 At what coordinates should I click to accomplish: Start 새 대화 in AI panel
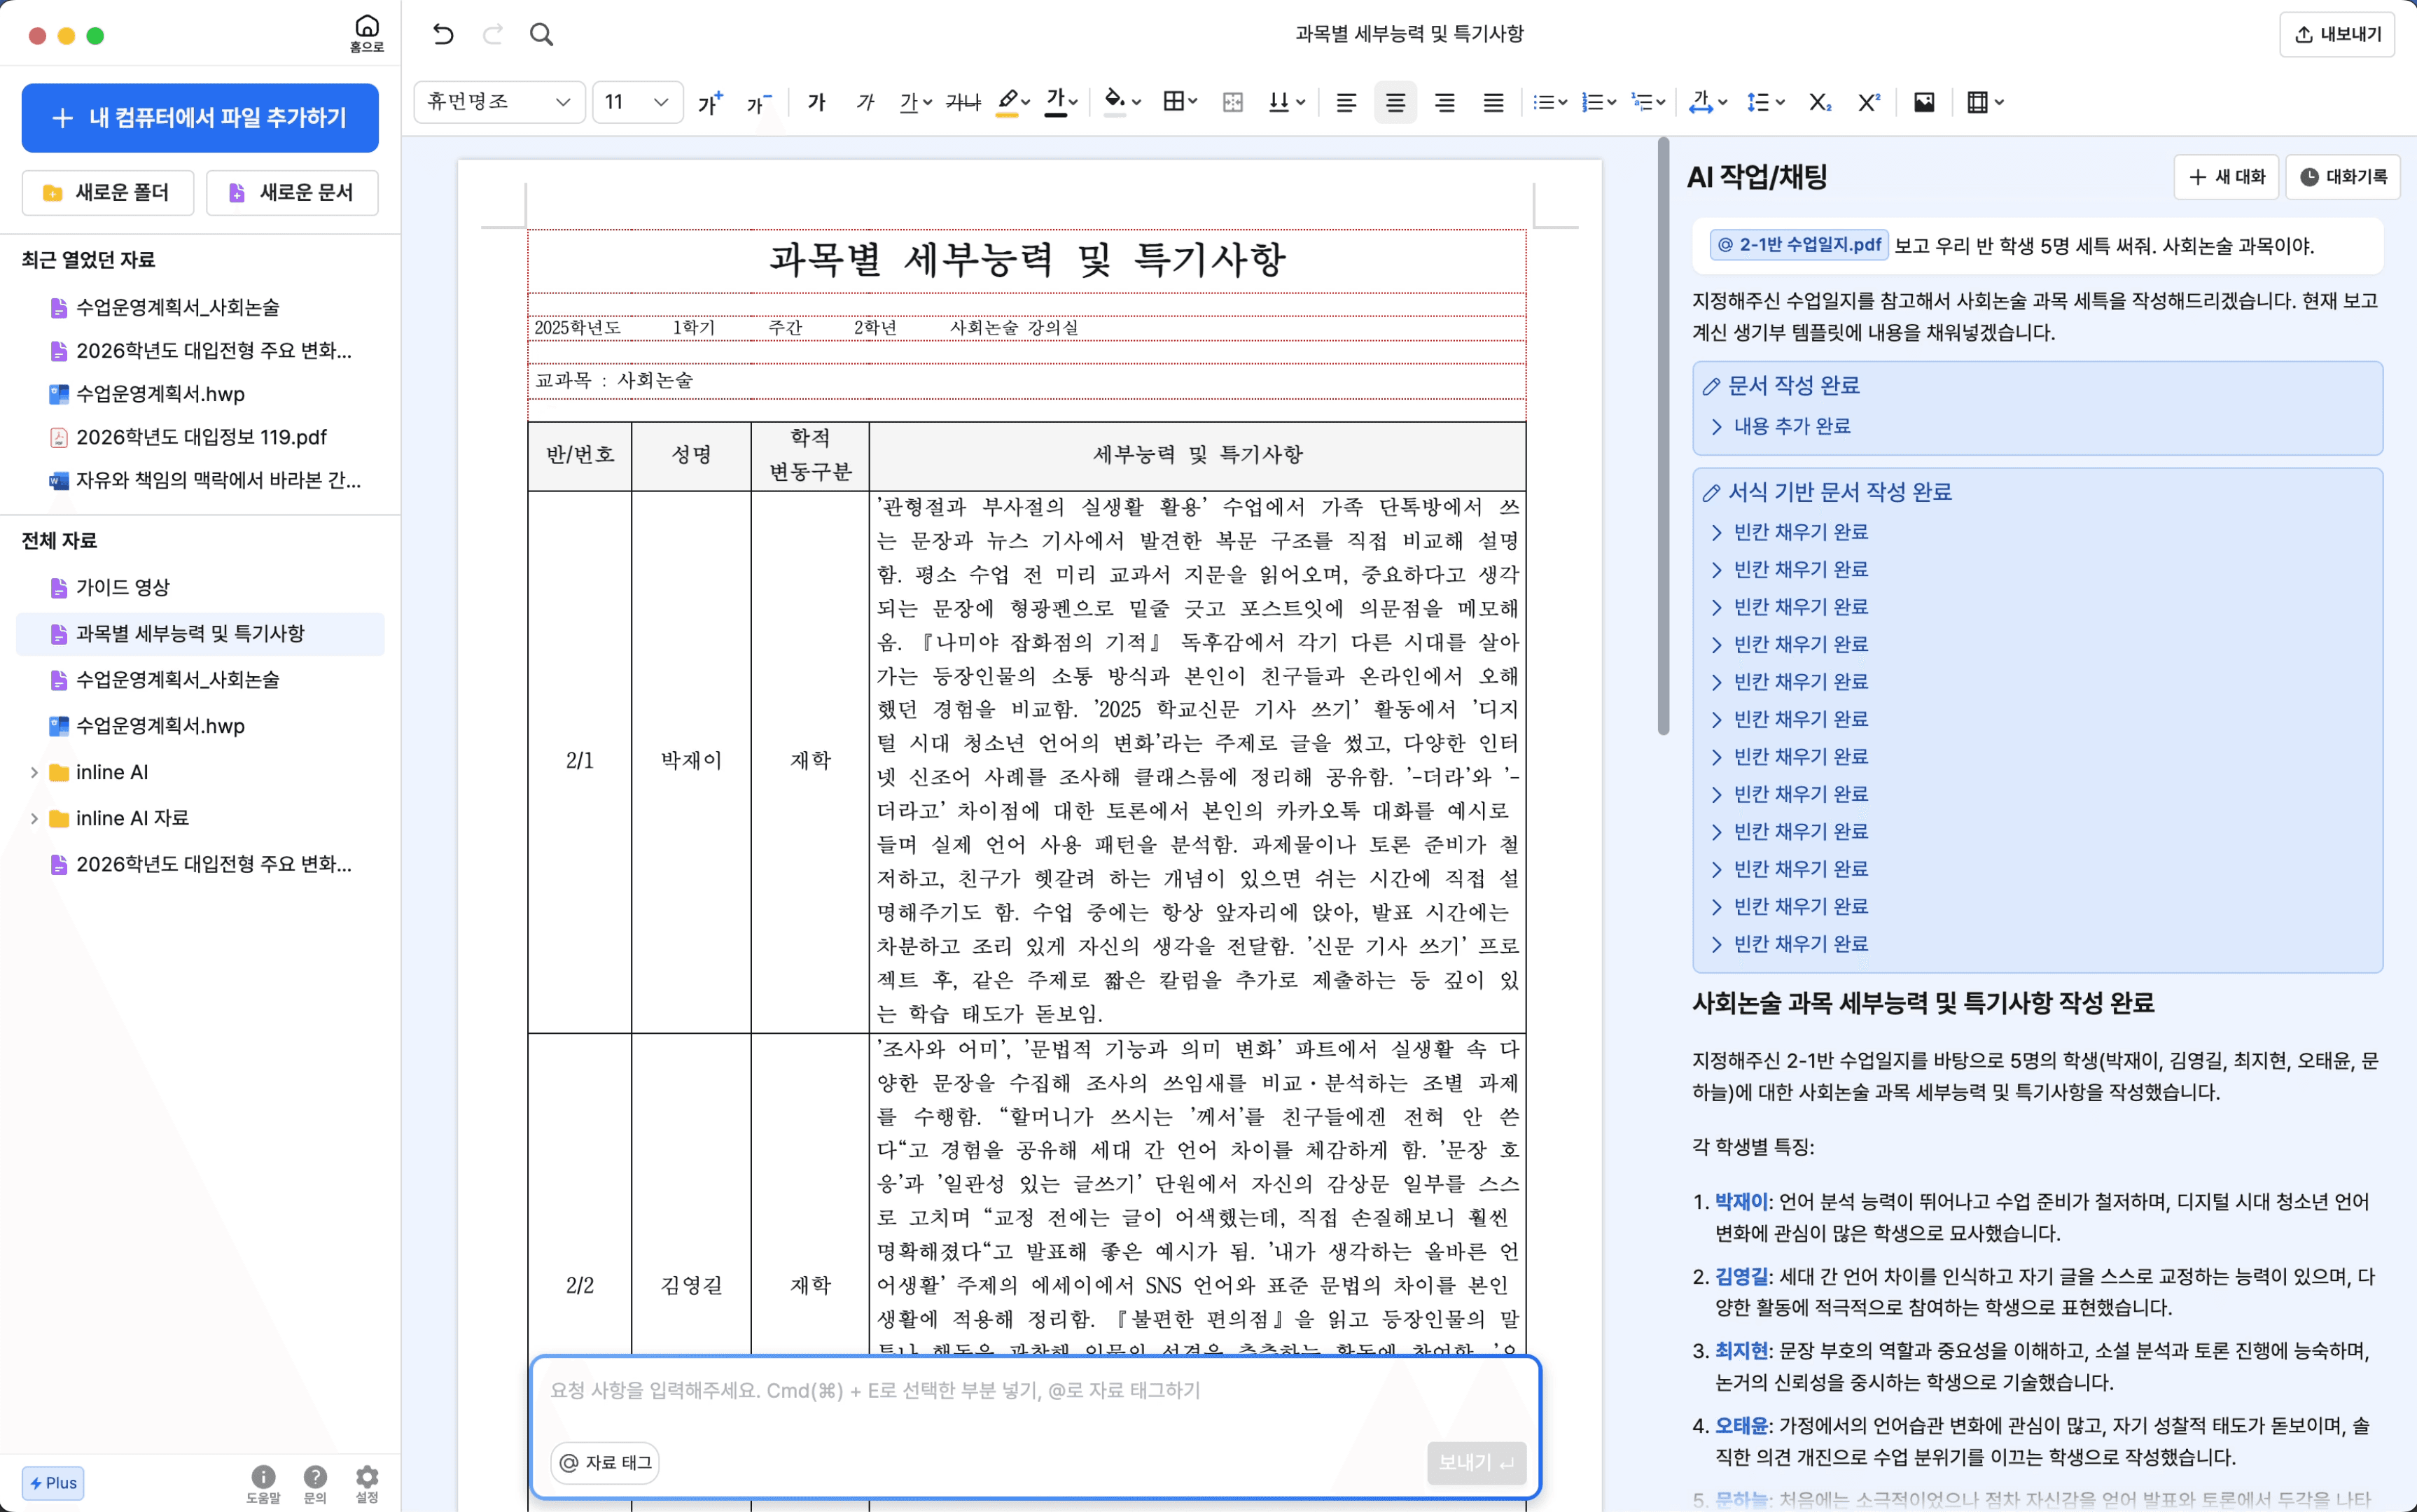tap(2226, 177)
